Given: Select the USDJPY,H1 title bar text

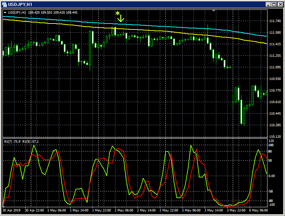Looking at the screenshot, I should (x=21, y=4).
